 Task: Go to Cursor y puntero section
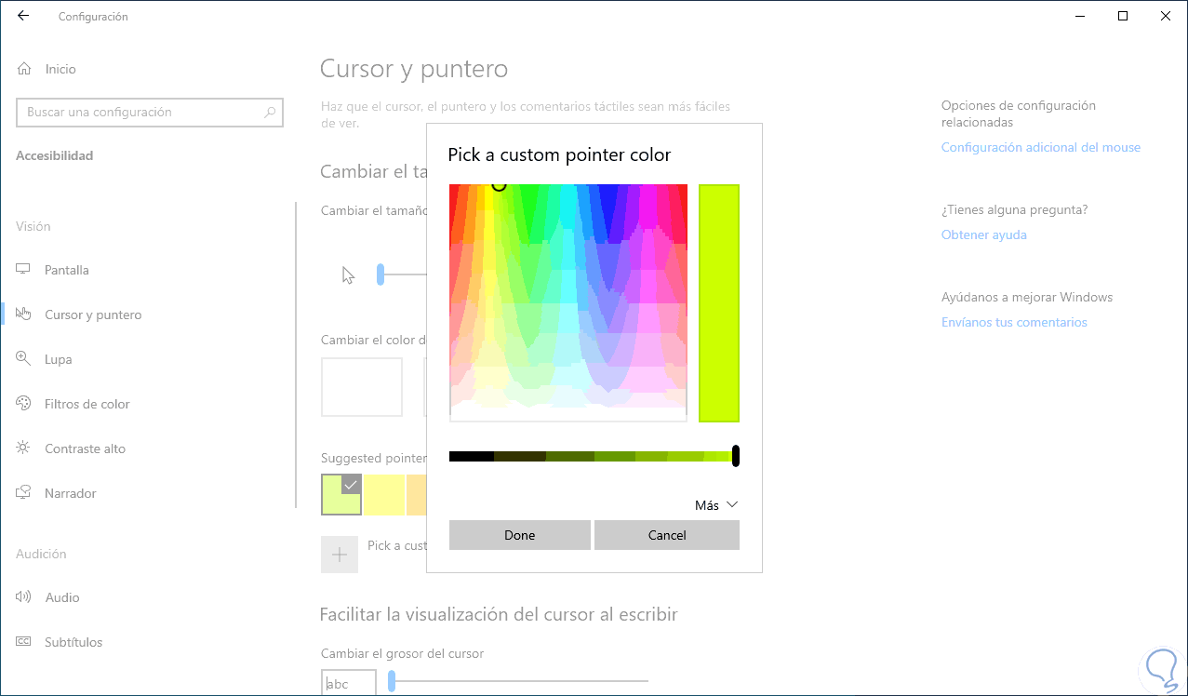pos(93,315)
